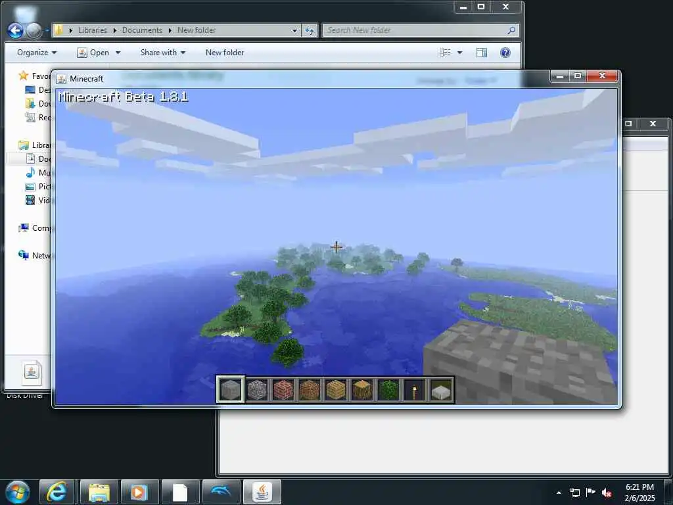
Task: Open the Dolphin emulator taskbar icon
Action: [x=221, y=492]
